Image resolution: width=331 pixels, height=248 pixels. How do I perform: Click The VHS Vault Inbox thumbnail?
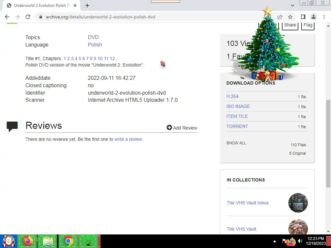point(298,203)
